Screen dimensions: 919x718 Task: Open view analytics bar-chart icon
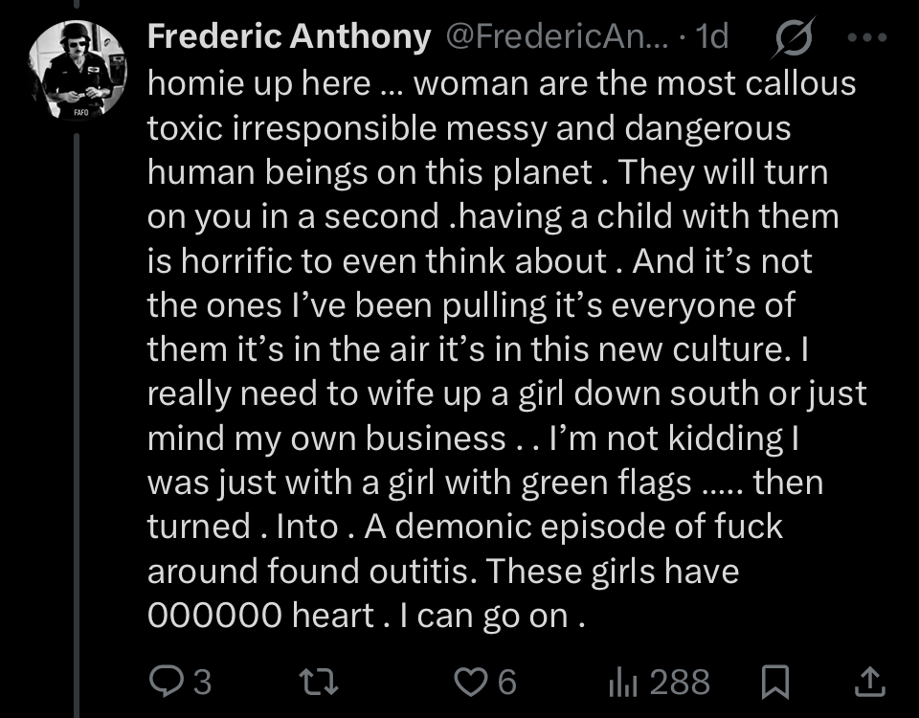click(x=623, y=682)
